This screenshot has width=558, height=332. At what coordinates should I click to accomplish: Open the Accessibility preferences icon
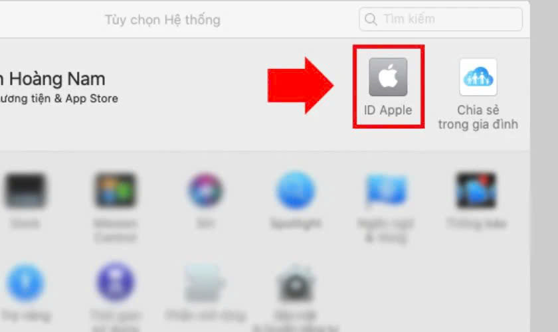25,283
